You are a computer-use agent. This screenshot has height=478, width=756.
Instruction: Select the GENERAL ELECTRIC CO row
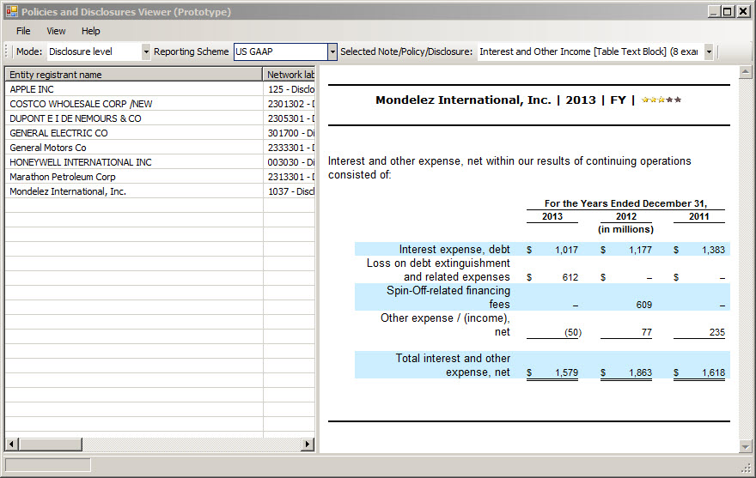[x=134, y=133]
